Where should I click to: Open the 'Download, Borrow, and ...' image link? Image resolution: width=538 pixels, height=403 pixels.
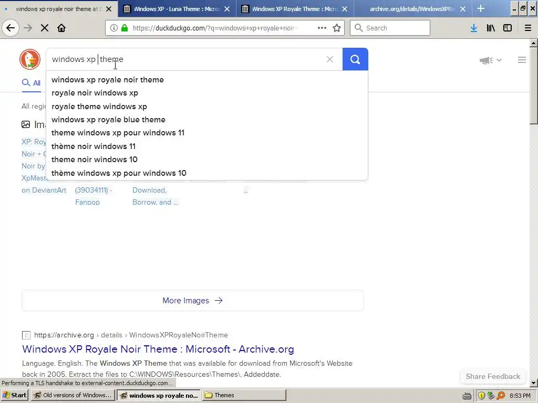tap(156, 196)
